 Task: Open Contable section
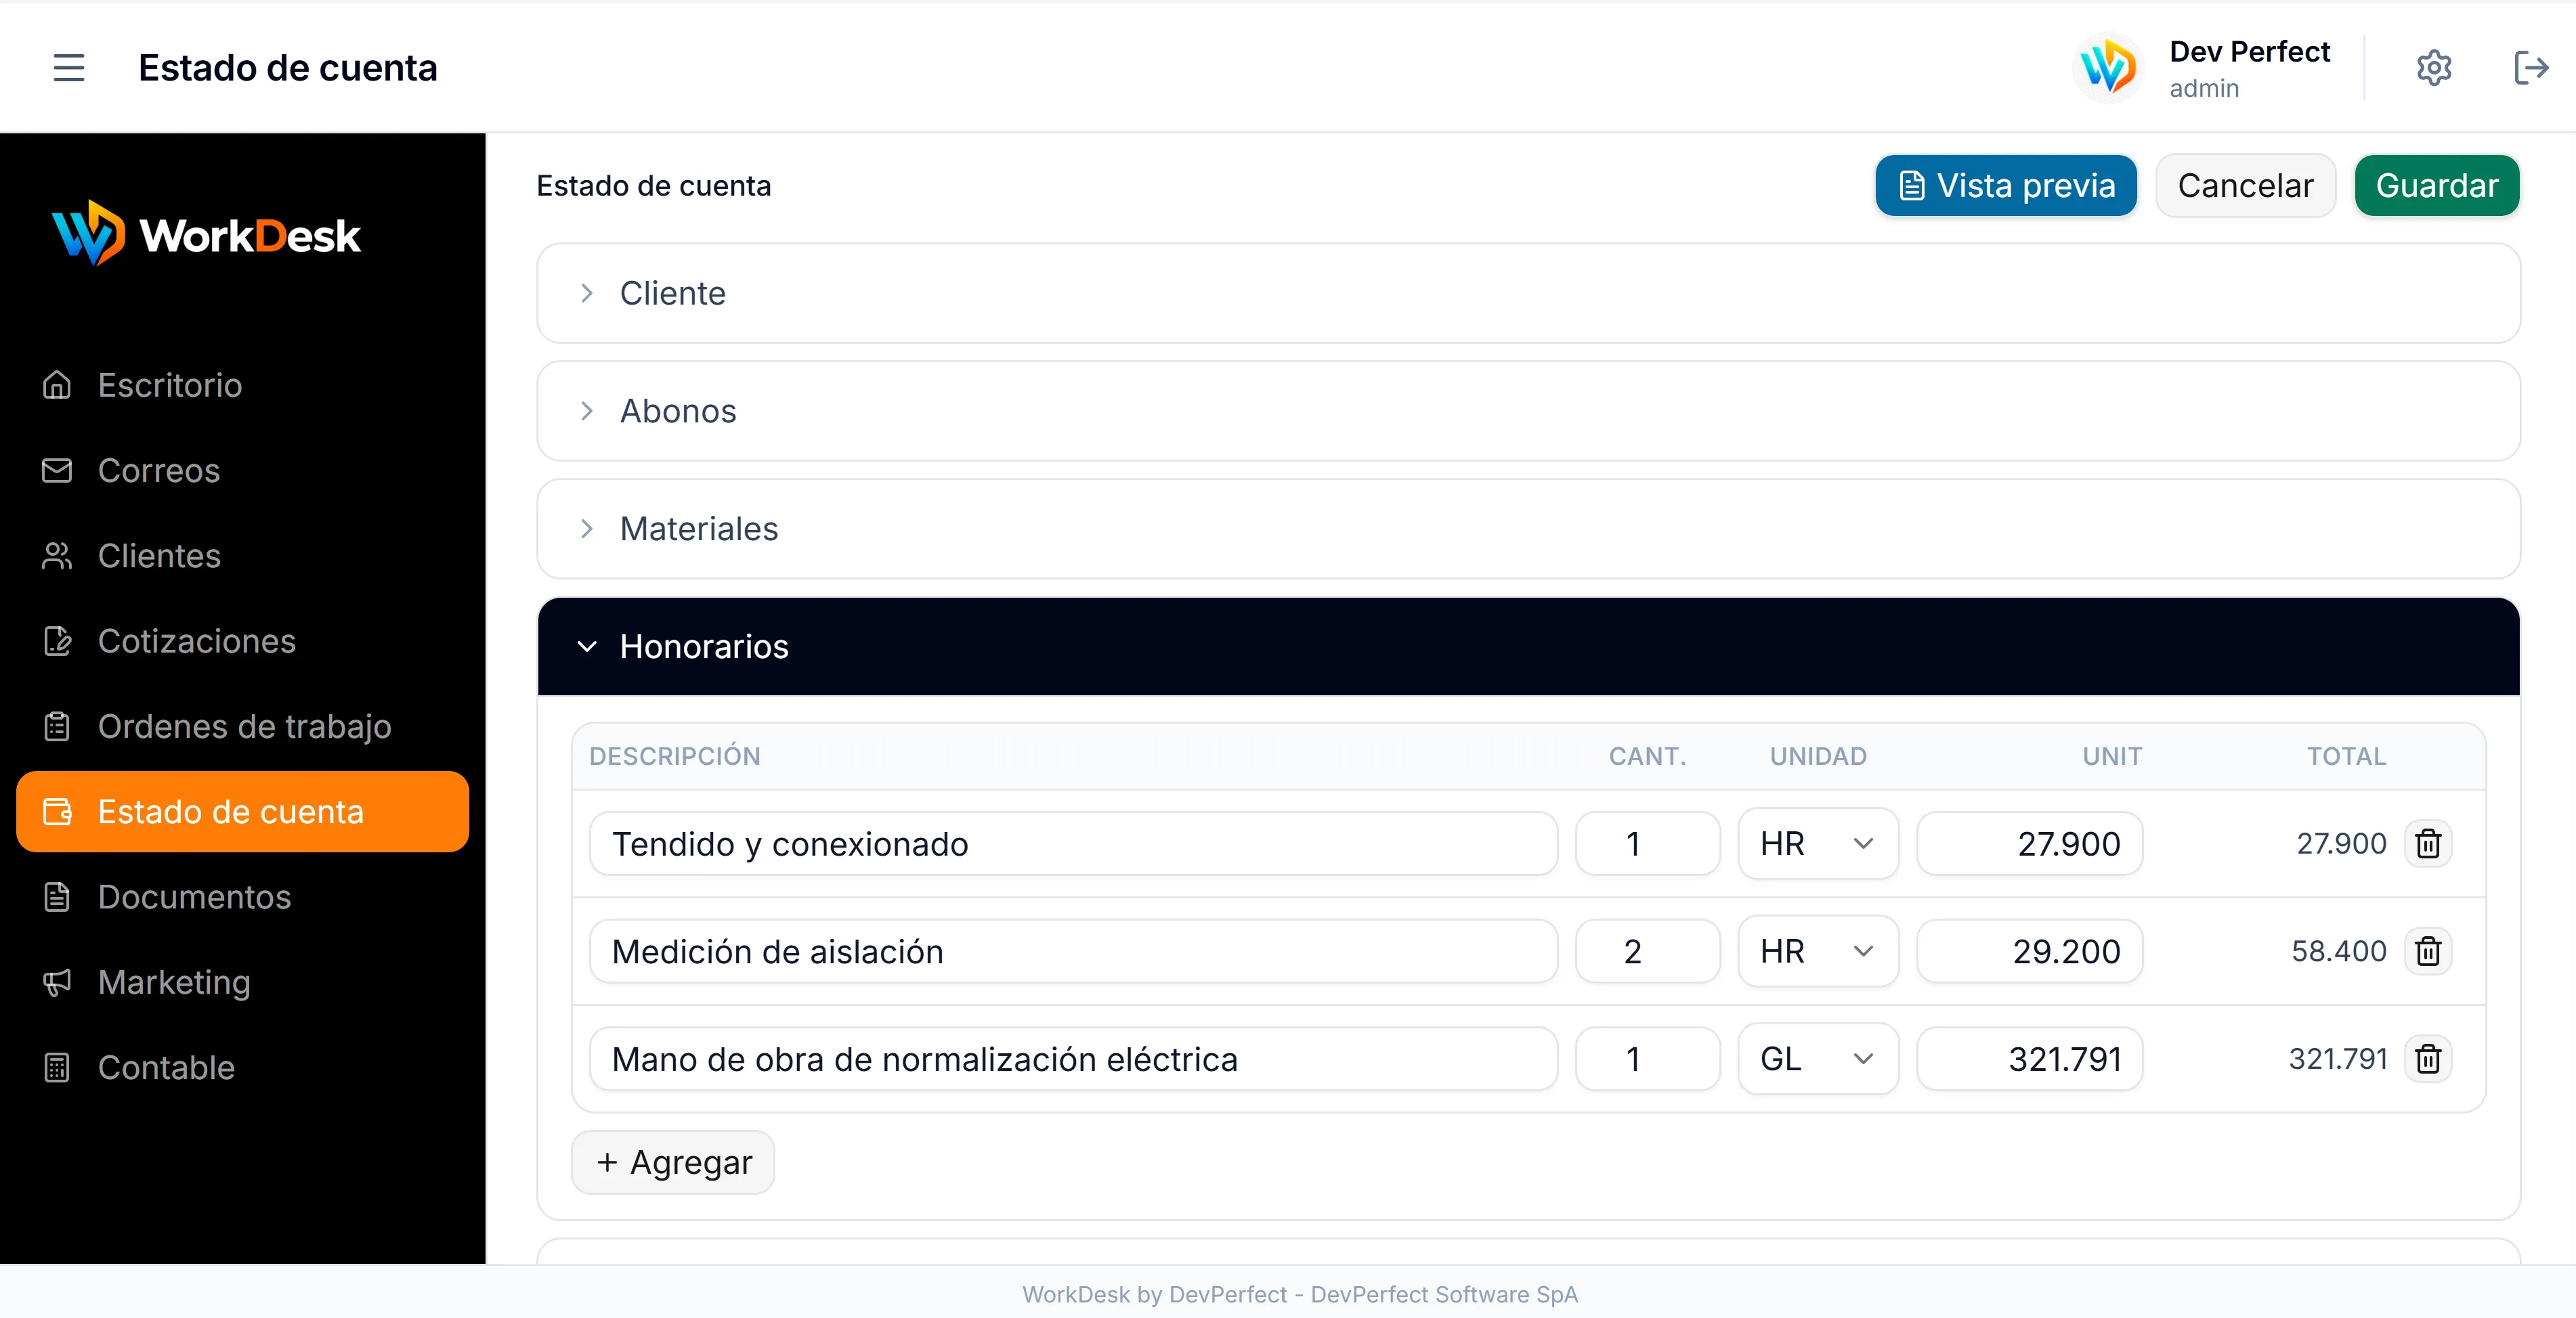click(x=242, y=1067)
